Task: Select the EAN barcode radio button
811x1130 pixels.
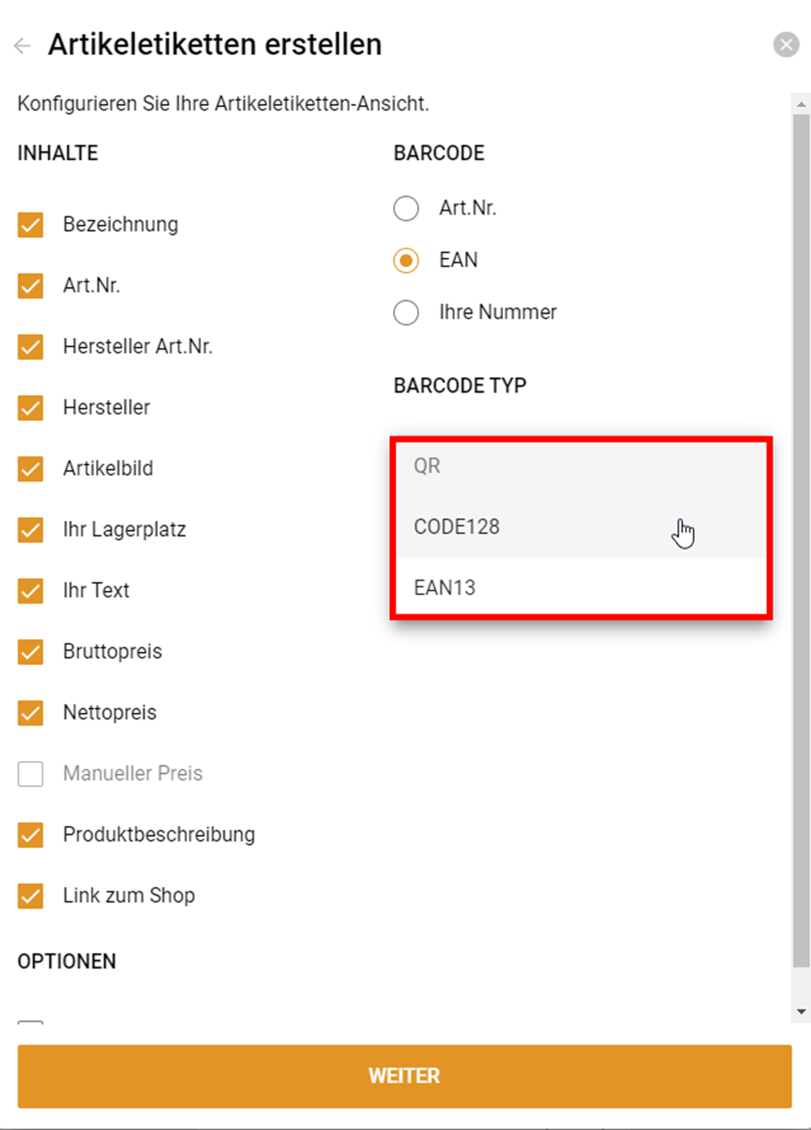Action: pyautogui.click(x=406, y=261)
